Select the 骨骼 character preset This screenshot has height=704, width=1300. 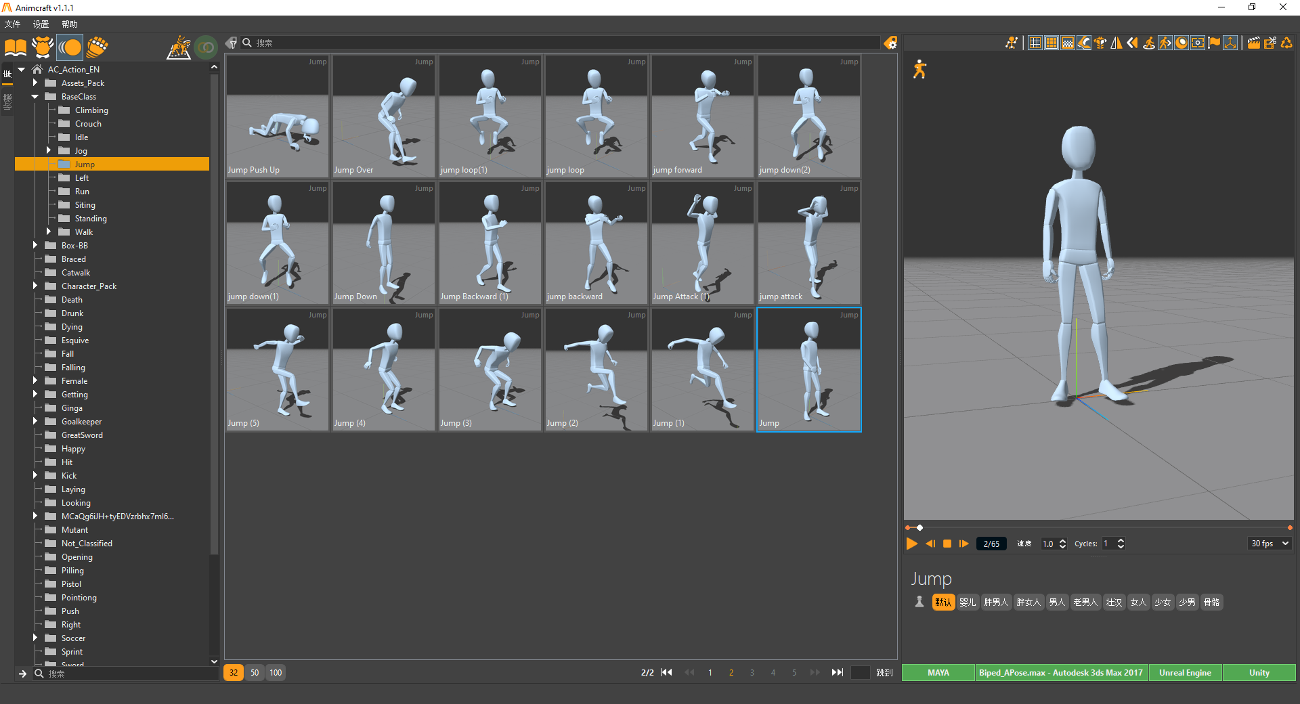coord(1211,602)
